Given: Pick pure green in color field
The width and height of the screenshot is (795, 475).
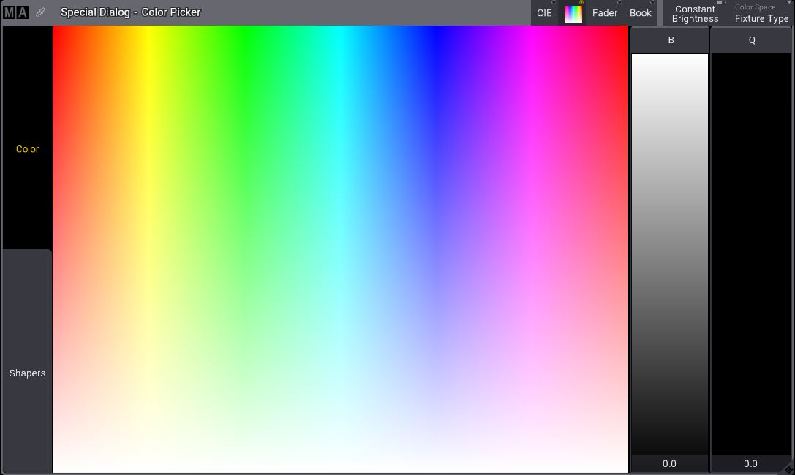Looking at the screenshot, I should (x=244, y=33).
